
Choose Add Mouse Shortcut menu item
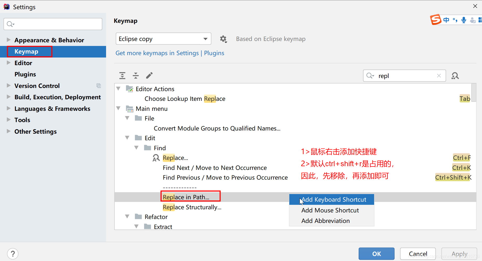tap(330, 210)
